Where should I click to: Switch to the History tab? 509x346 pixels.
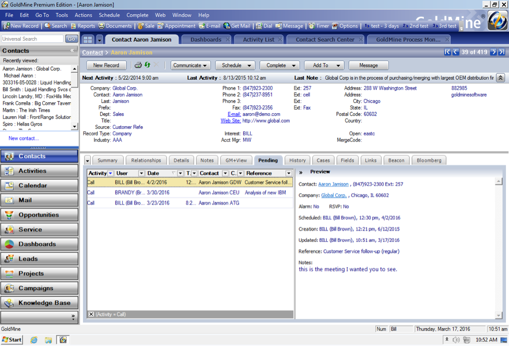coord(298,160)
